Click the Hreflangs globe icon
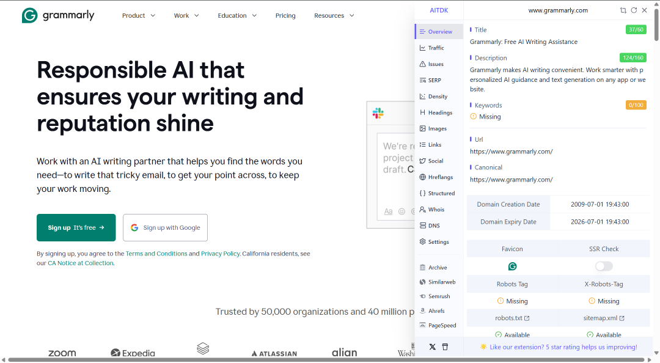 pyautogui.click(x=423, y=177)
